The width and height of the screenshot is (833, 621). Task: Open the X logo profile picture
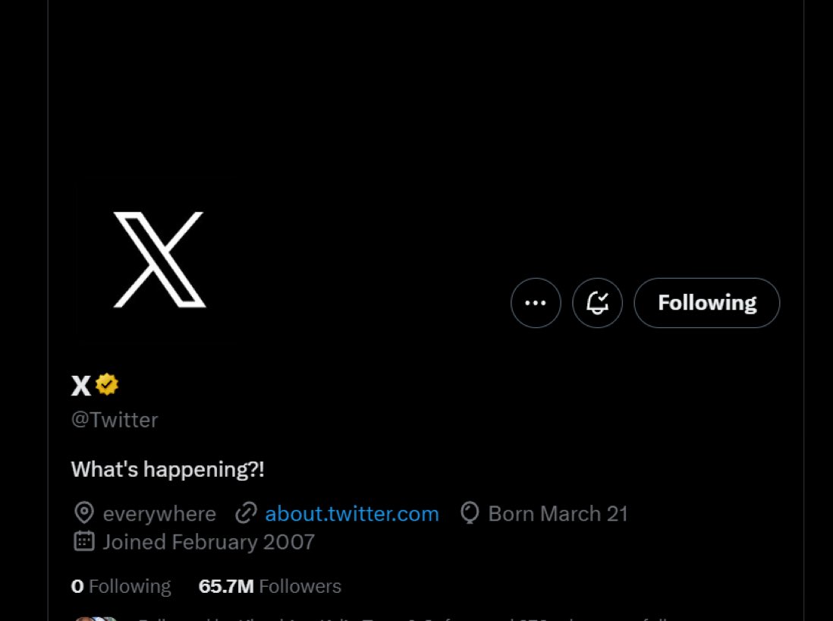(x=159, y=260)
